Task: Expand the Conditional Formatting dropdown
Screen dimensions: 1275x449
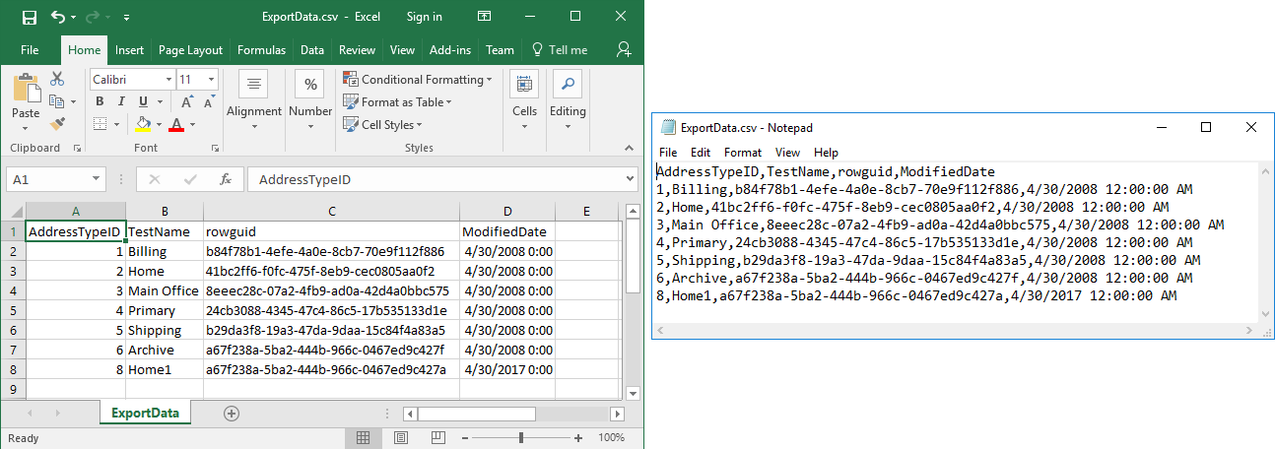Action: 490,79
